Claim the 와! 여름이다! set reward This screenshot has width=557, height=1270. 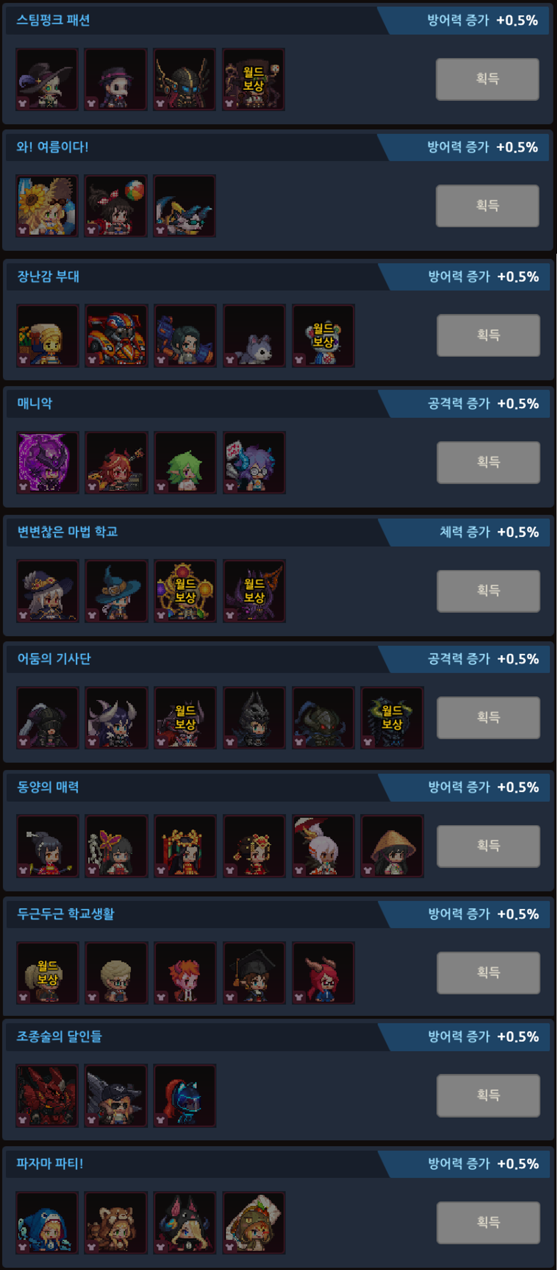pyautogui.click(x=487, y=206)
